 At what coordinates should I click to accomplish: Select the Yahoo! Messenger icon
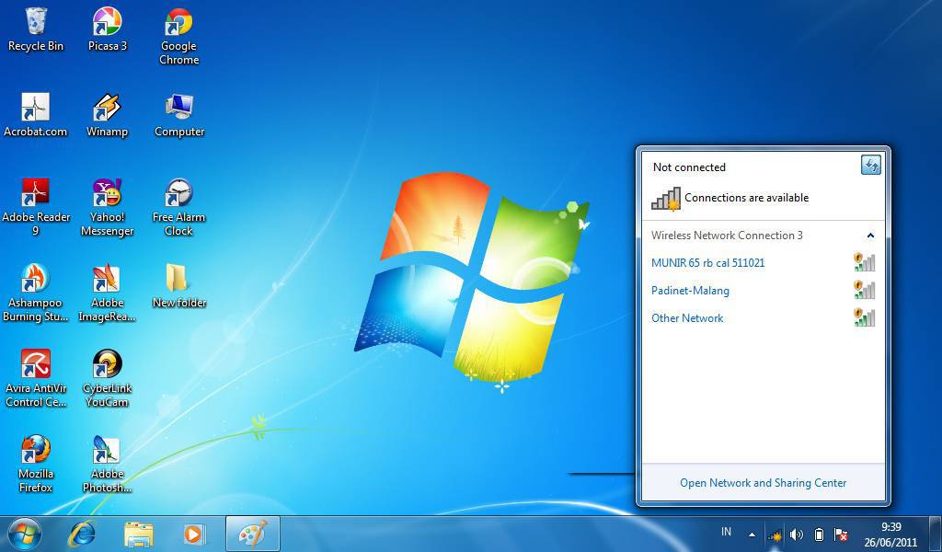point(108,207)
